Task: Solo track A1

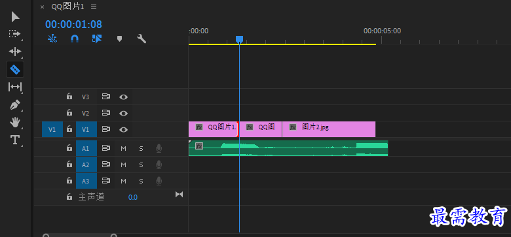Action: pyautogui.click(x=141, y=148)
